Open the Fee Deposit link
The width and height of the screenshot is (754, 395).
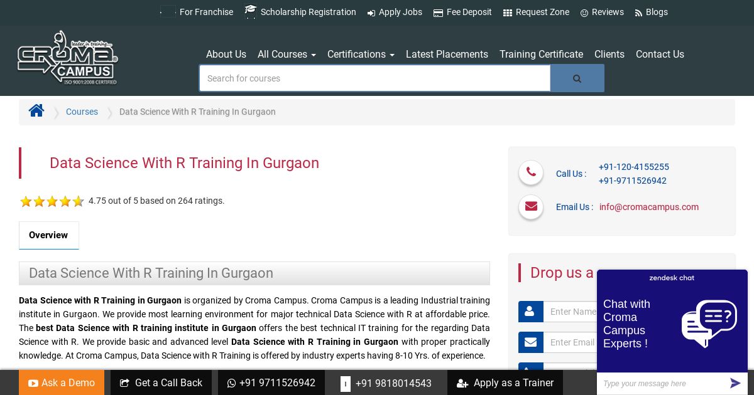[469, 12]
